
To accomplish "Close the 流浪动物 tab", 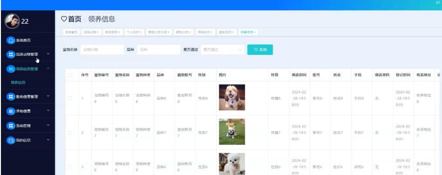I will 98,33.
